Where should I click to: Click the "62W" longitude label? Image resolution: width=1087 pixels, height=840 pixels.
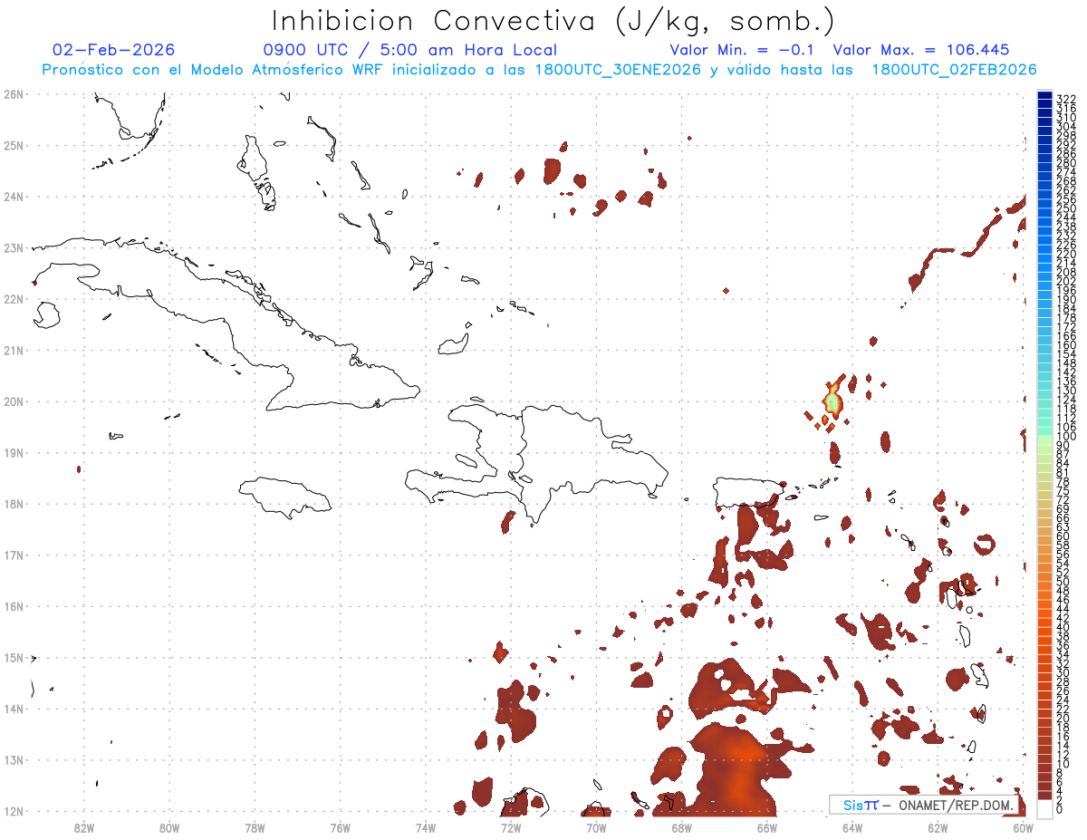(x=938, y=827)
